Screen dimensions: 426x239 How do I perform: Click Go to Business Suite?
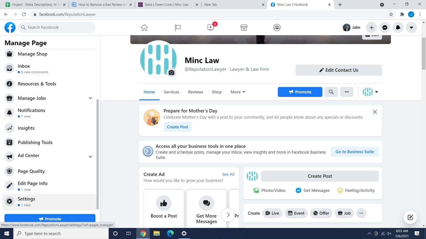pos(354,152)
